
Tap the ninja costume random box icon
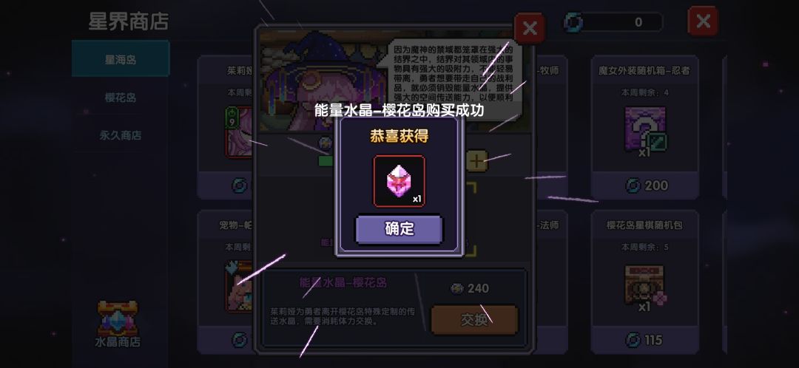645,129
